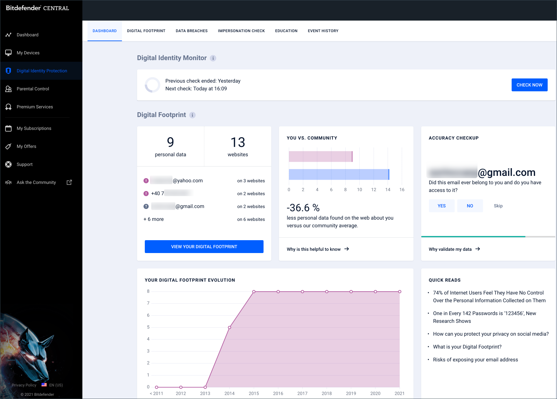Click the blue community average bar
The image size is (557, 399).
coord(339,174)
